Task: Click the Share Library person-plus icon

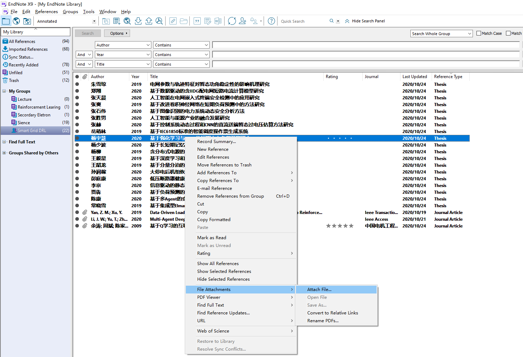Action: [243, 21]
